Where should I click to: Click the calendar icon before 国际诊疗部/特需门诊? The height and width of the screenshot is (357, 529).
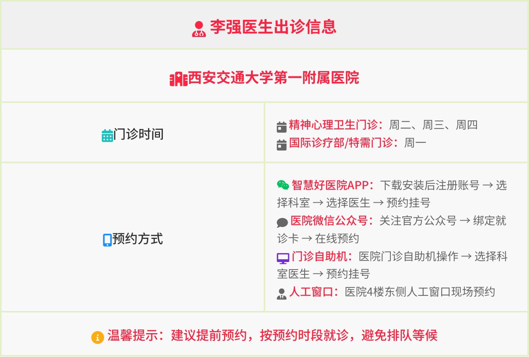282,145
